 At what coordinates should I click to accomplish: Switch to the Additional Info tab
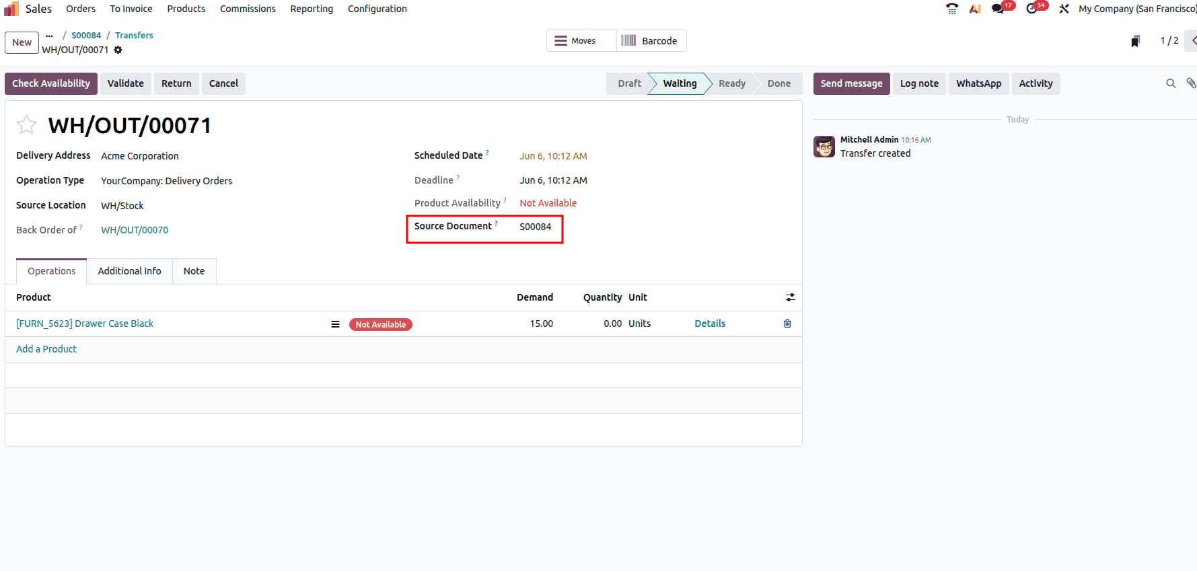point(130,271)
